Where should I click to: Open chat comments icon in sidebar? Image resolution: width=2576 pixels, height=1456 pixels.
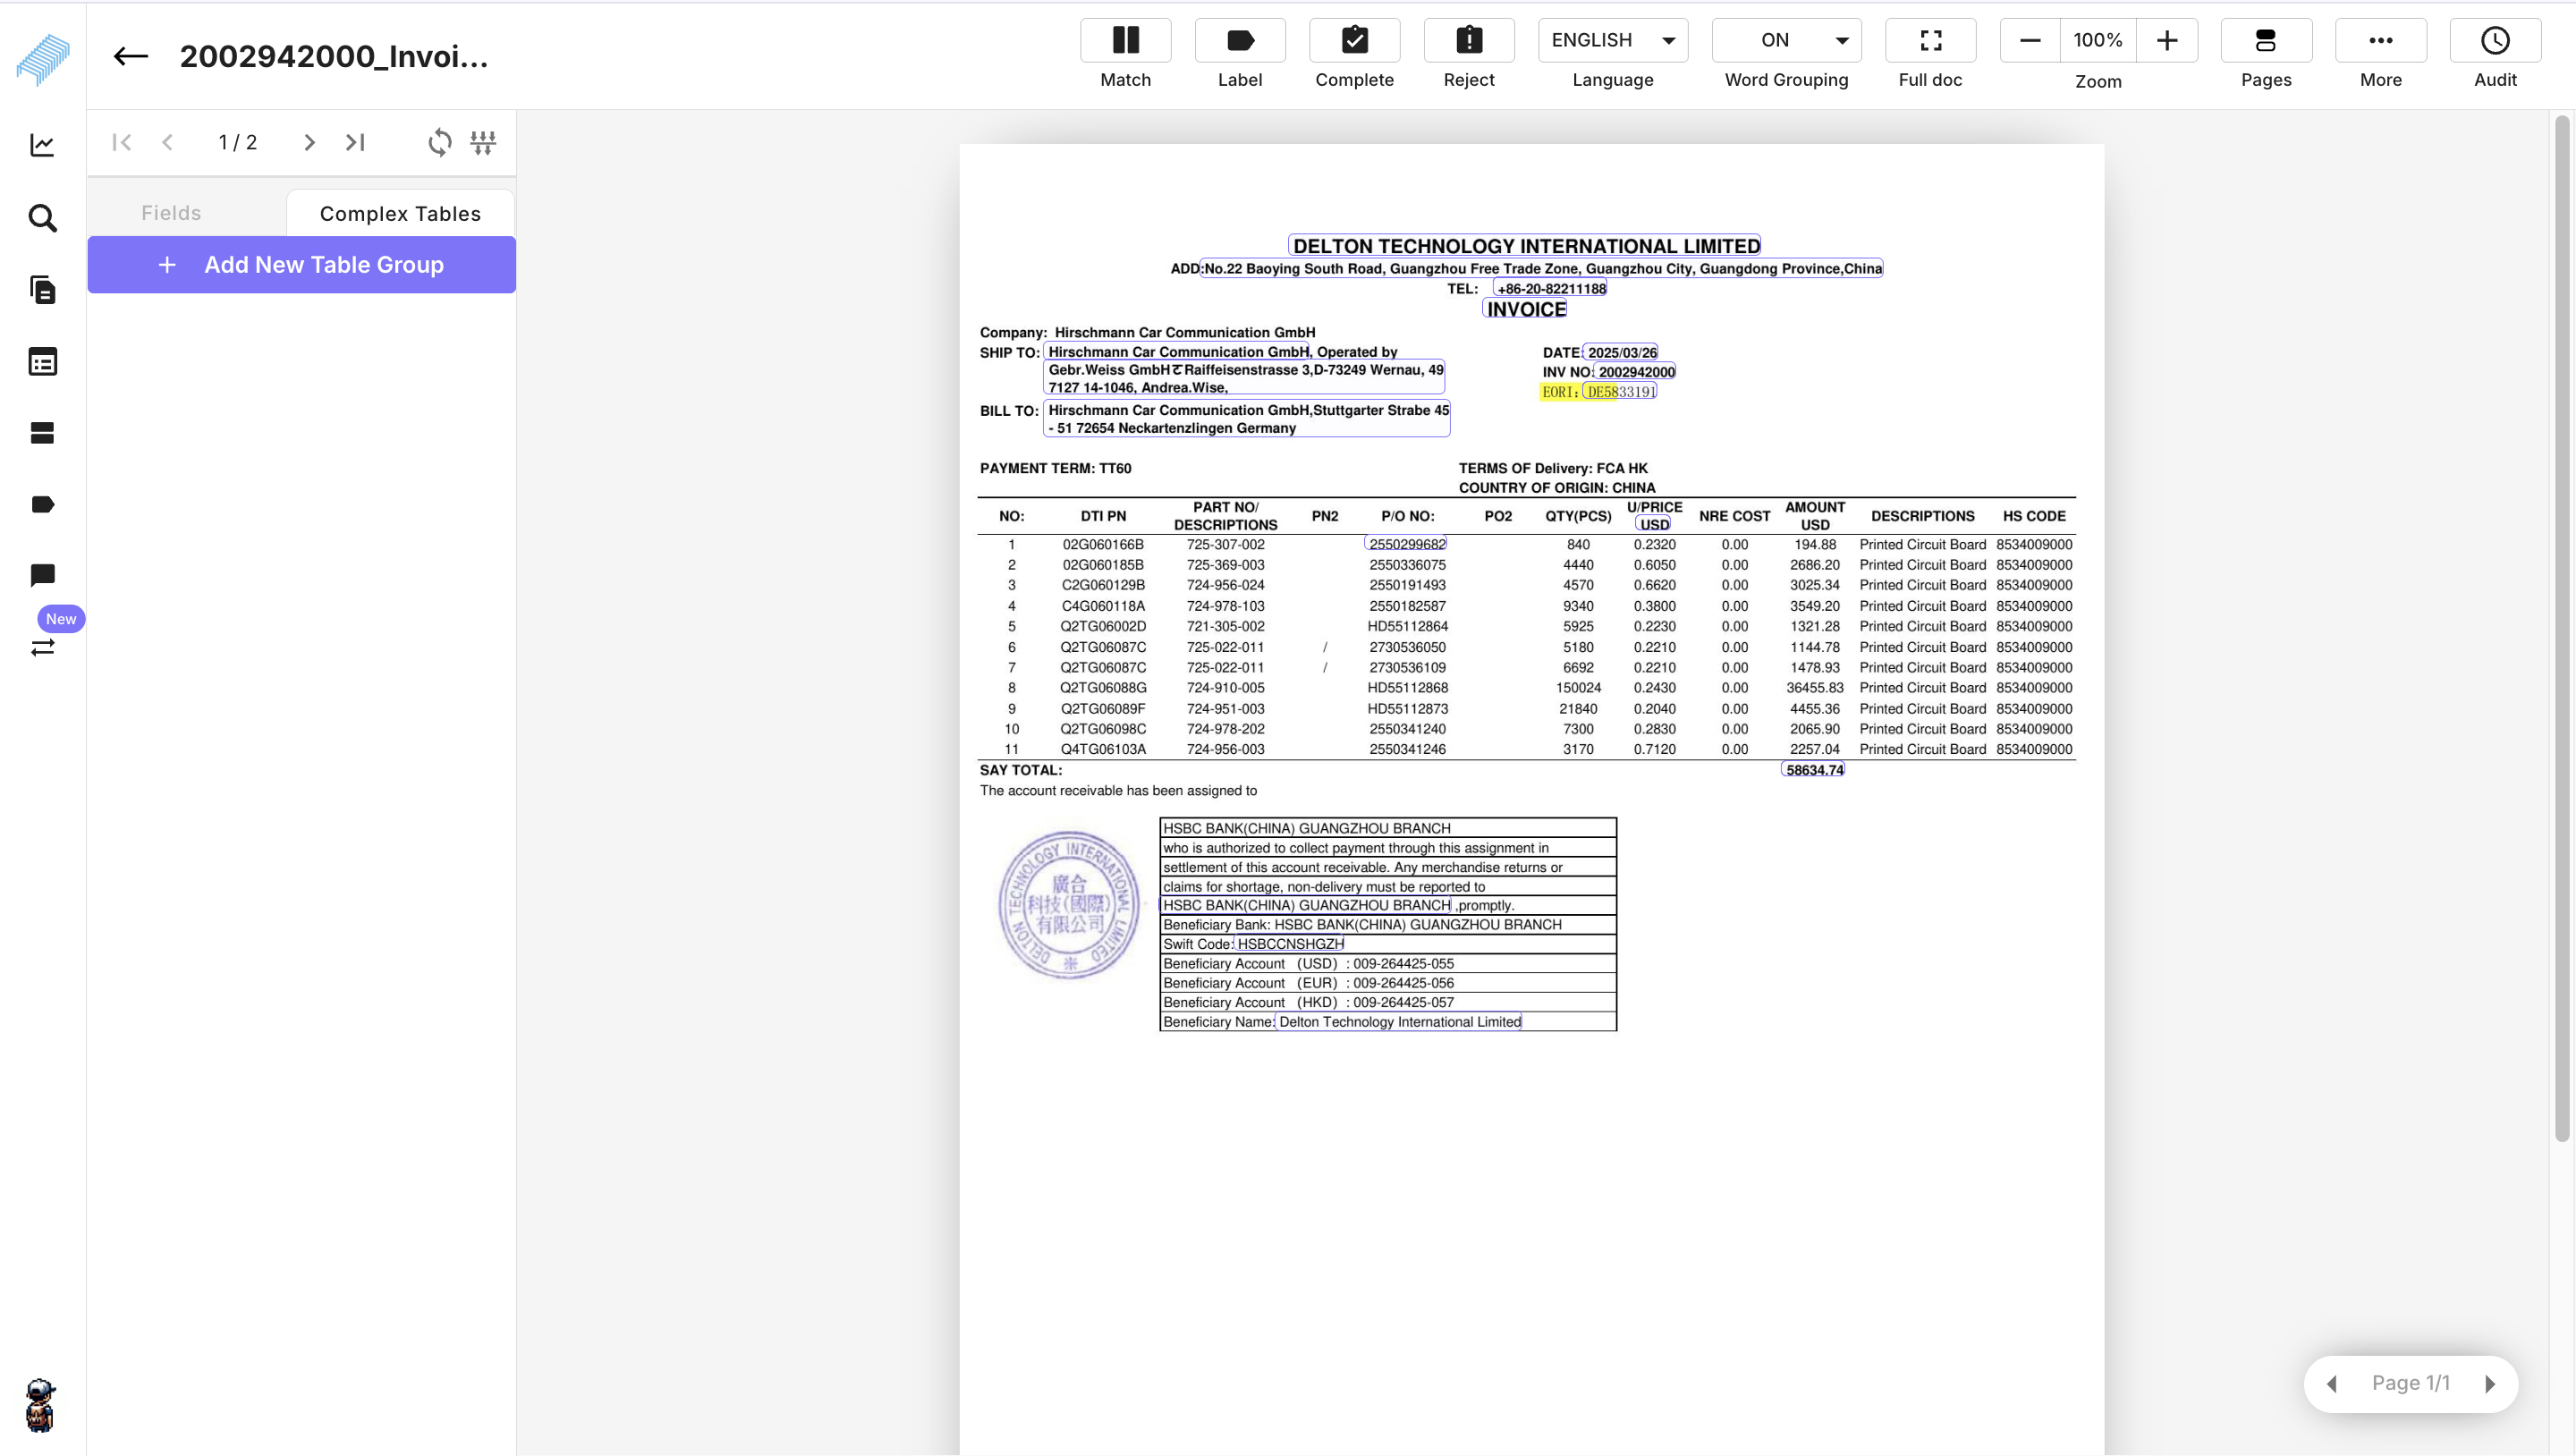pyautogui.click(x=42, y=575)
